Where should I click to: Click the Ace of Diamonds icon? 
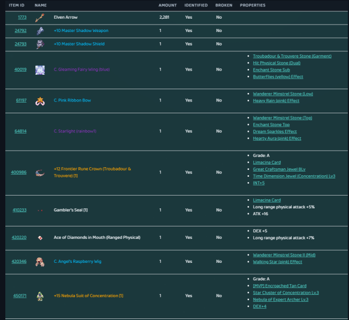40,238
